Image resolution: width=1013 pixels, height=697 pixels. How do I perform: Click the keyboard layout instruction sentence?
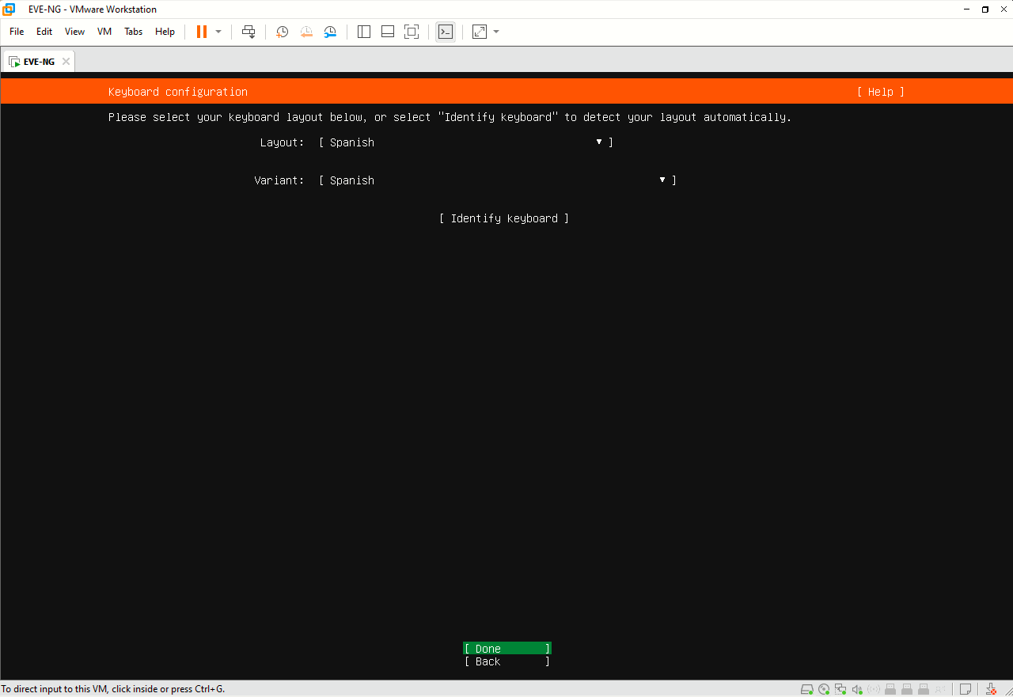(x=450, y=117)
